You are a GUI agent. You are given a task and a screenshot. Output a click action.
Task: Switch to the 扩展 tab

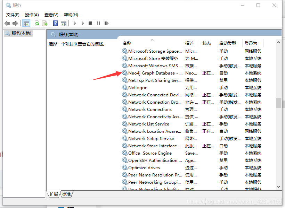click(54, 194)
